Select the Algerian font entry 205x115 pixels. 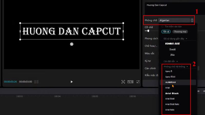point(178,82)
